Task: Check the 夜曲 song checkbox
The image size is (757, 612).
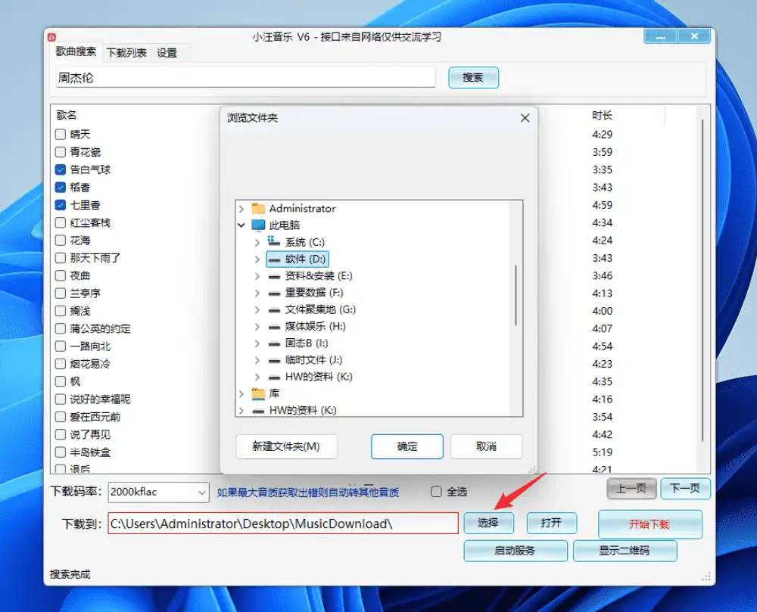Action: coord(61,275)
